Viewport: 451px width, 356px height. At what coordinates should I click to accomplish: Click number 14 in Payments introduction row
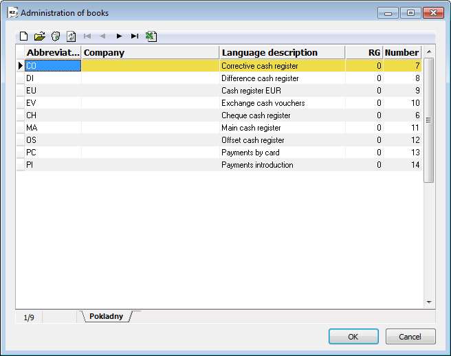coord(415,165)
